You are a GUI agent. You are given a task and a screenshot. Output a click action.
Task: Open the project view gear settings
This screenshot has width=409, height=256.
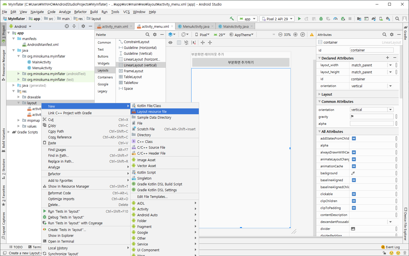83,26
